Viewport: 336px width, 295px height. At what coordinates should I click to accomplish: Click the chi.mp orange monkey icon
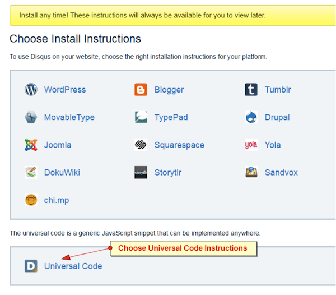(31, 200)
